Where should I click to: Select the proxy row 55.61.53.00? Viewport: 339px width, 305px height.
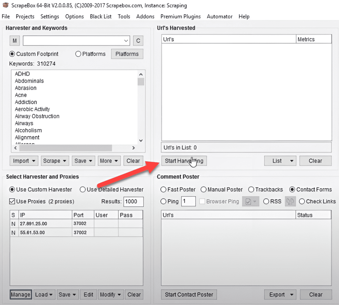(76, 232)
